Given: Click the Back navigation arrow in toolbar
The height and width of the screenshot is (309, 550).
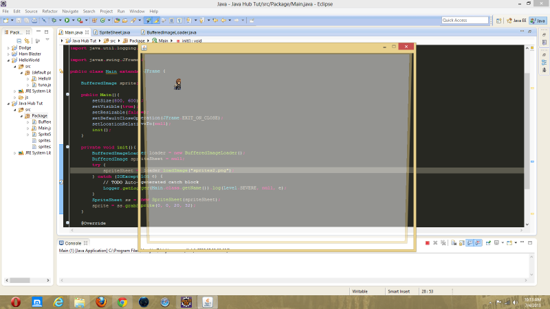Looking at the screenshot, I should (223, 21).
